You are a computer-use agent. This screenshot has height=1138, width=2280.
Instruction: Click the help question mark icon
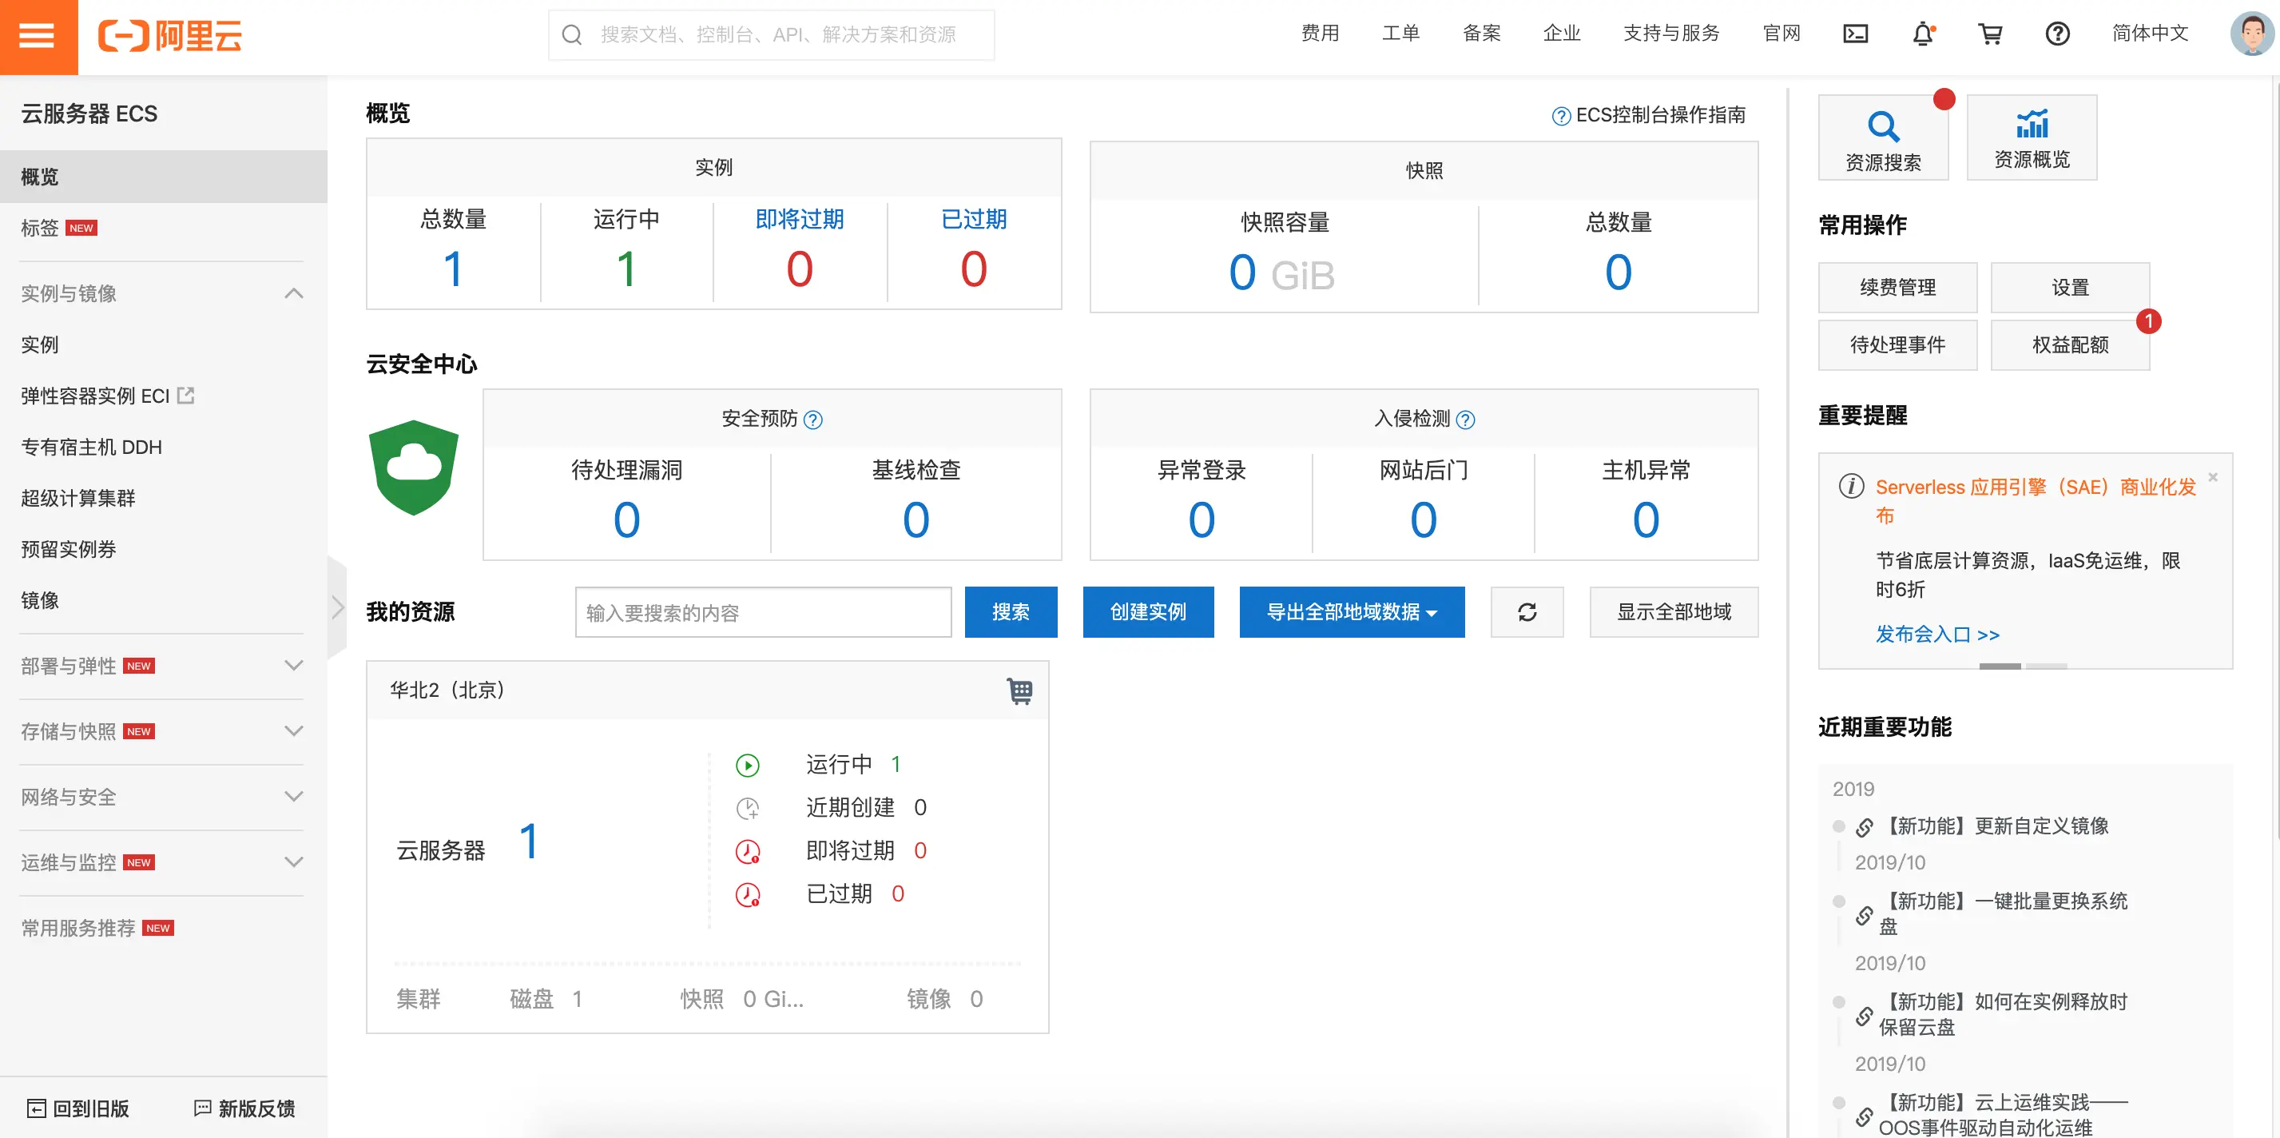[x=2057, y=34]
